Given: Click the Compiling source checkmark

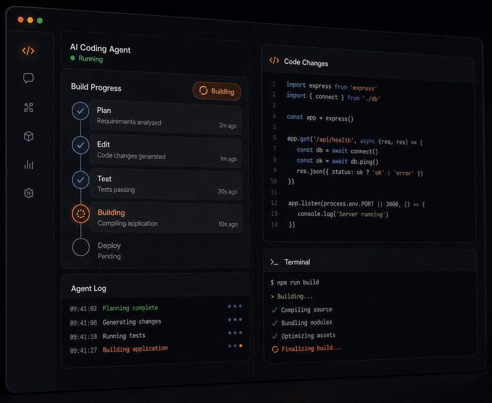Looking at the screenshot, I should pos(275,310).
